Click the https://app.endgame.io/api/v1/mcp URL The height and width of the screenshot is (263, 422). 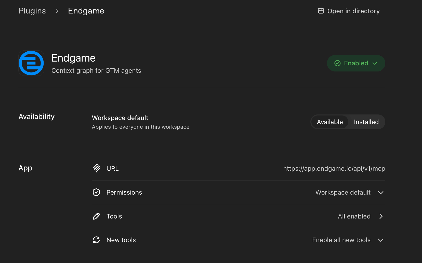tap(334, 168)
